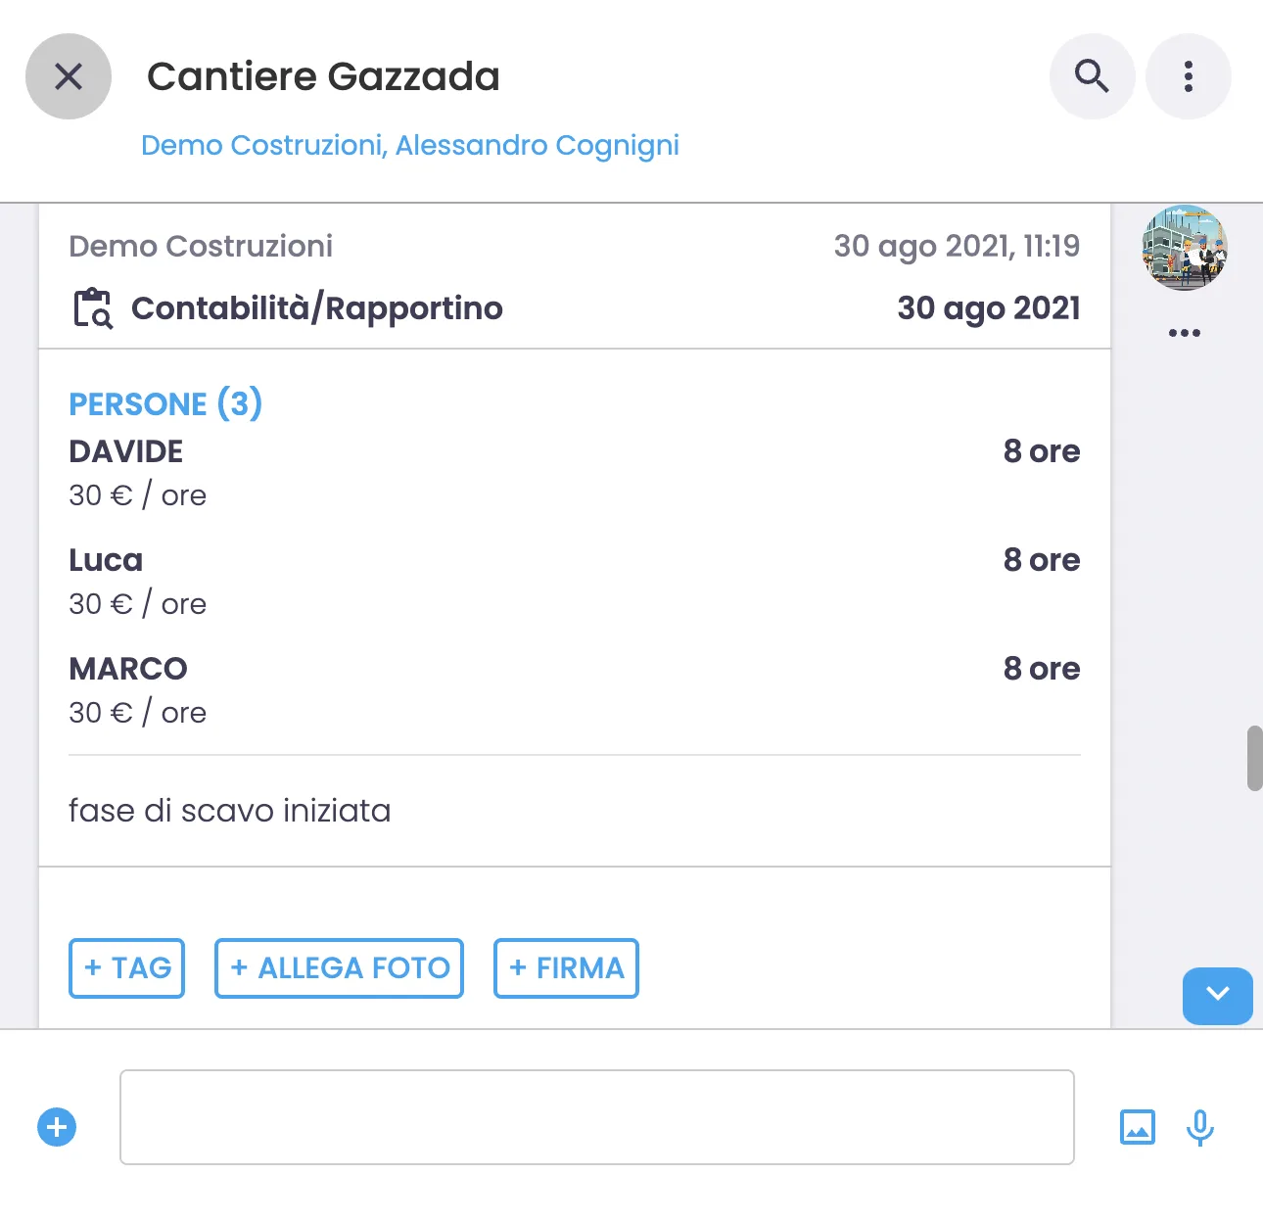The image size is (1263, 1222).
Task: Focus the message text input field
Action: 596,1117
